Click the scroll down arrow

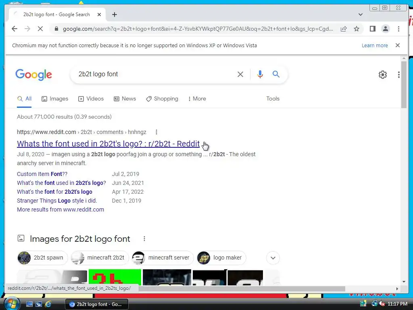(x=404, y=282)
